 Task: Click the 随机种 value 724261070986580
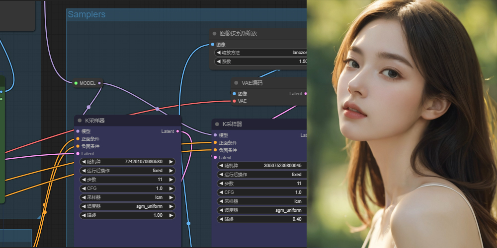(144, 162)
